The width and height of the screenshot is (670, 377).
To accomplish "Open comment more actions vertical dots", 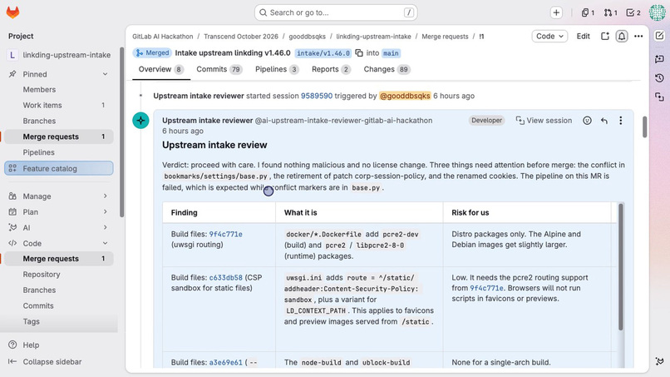I will tap(620, 121).
